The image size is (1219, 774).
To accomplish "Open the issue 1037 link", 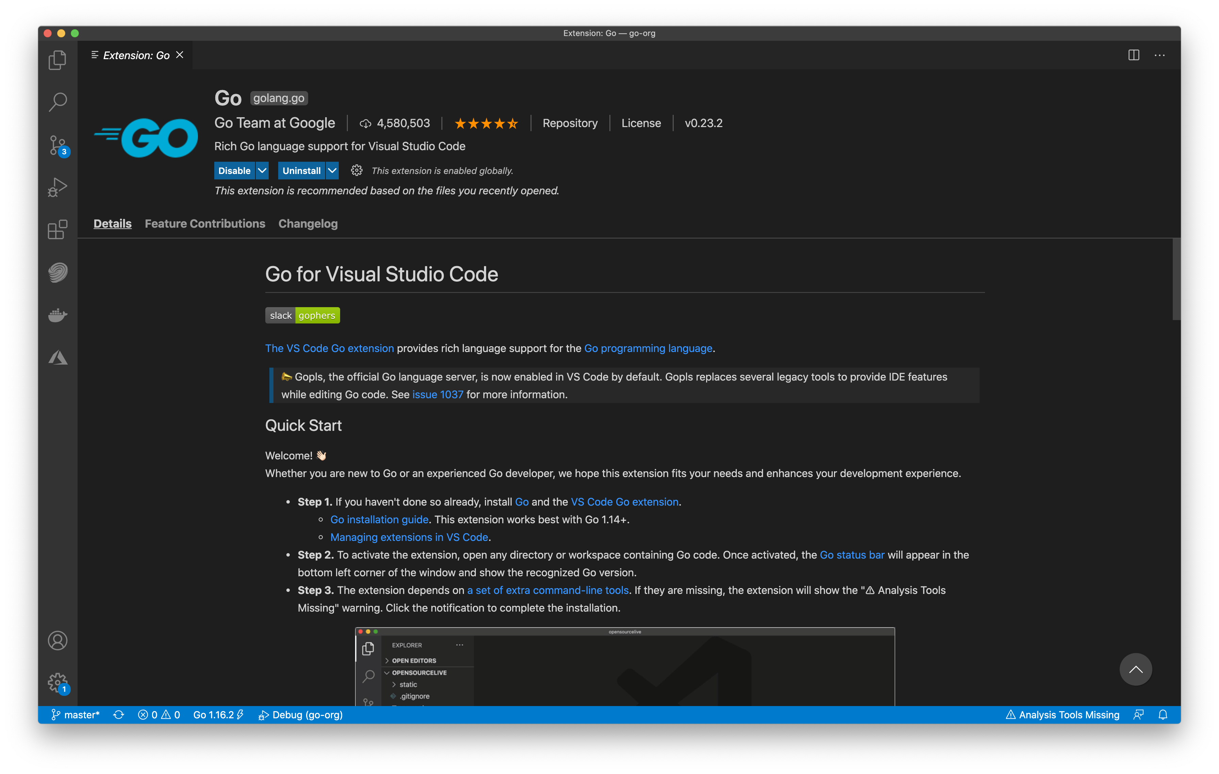I will (x=437, y=394).
